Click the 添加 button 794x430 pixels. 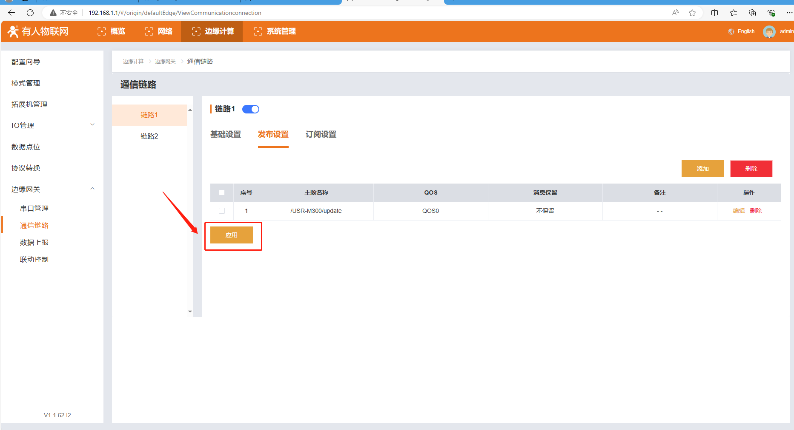(702, 169)
